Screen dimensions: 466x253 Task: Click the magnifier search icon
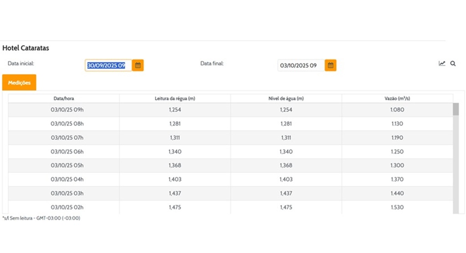pos(453,64)
